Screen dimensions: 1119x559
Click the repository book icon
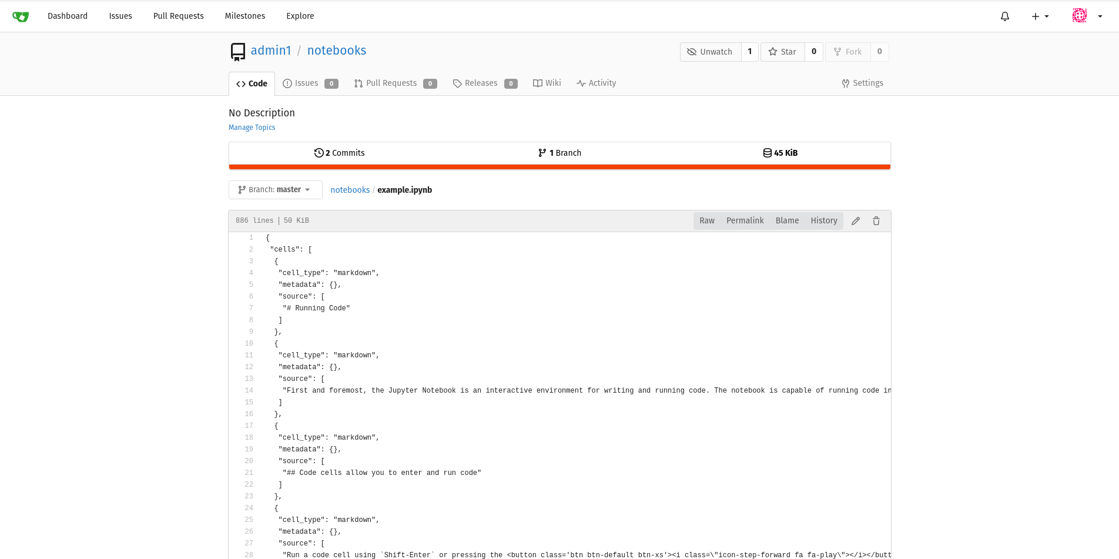coord(238,52)
